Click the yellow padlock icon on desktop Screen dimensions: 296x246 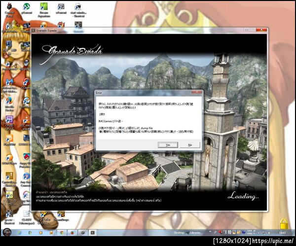[x=284, y=223]
